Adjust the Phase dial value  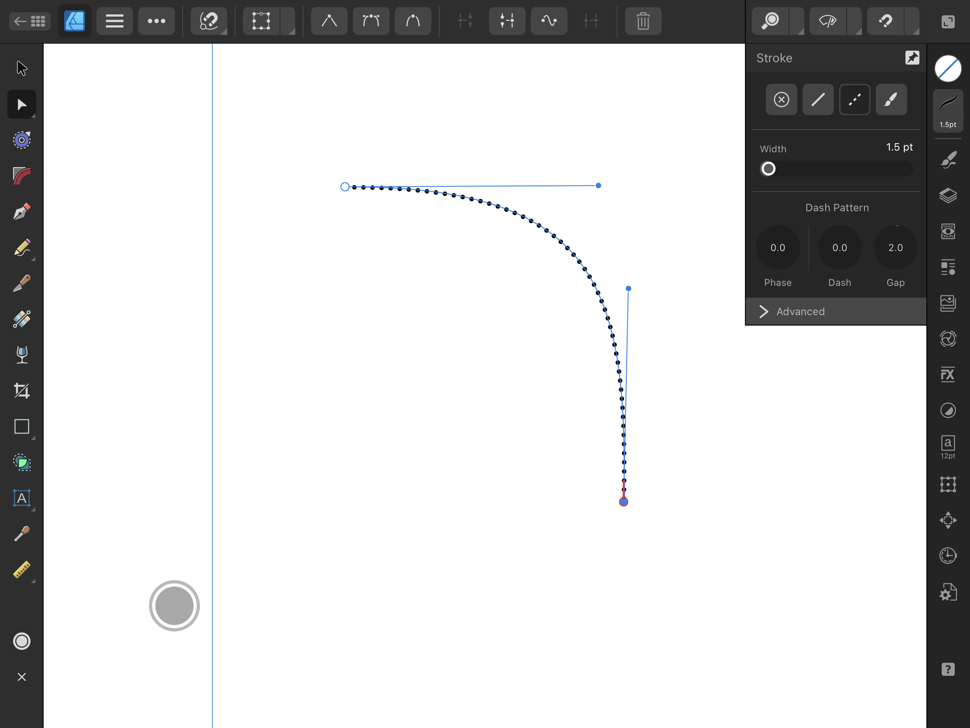tap(778, 247)
